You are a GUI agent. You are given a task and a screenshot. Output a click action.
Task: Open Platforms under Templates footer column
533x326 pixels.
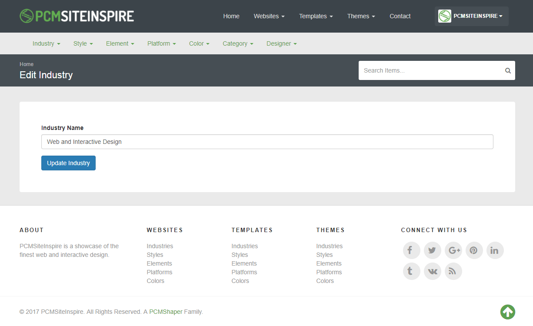click(x=244, y=272)
